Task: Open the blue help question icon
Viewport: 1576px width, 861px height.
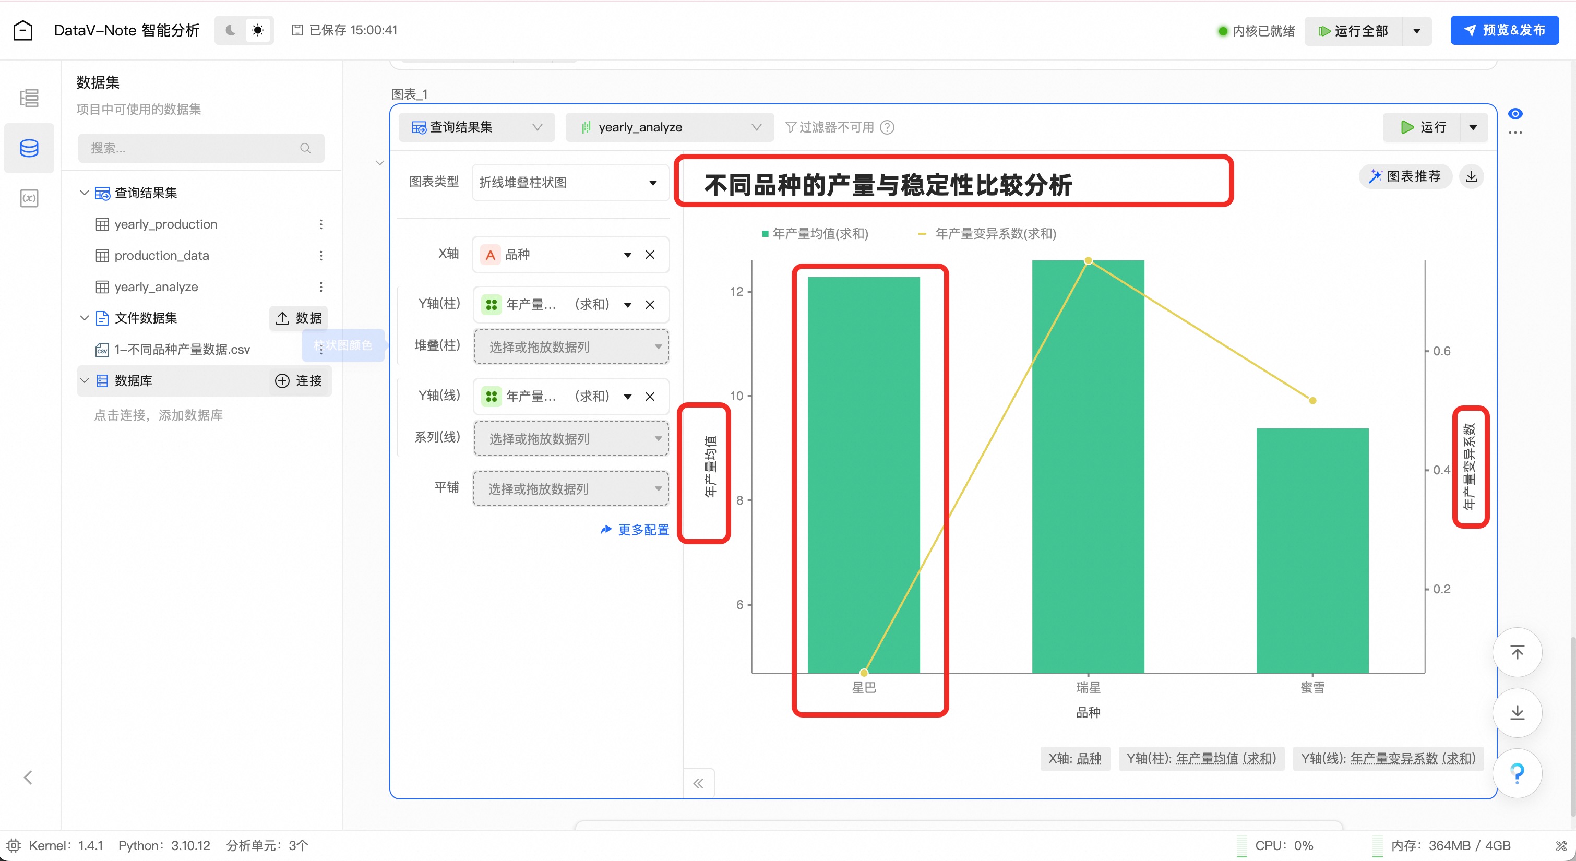Action: [1517, 773]
